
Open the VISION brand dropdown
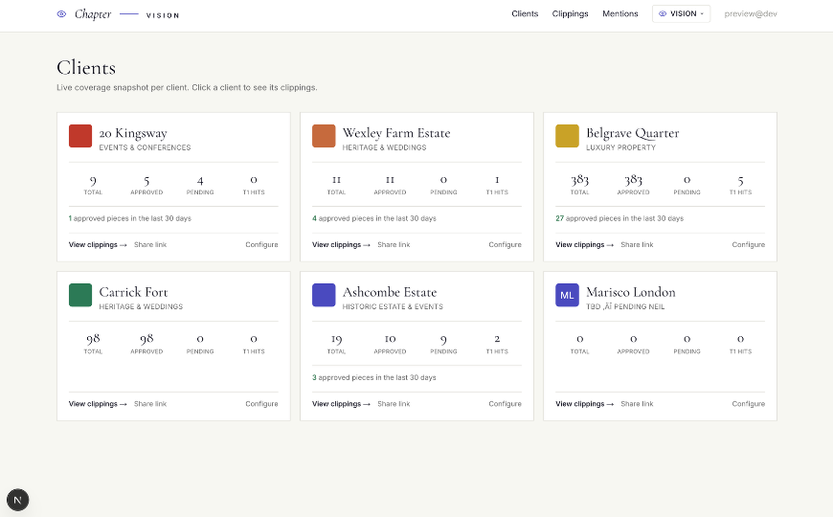tap(681, 13)
